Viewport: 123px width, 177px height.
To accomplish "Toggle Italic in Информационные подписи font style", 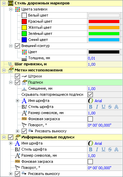I will [x=97, y=150].
